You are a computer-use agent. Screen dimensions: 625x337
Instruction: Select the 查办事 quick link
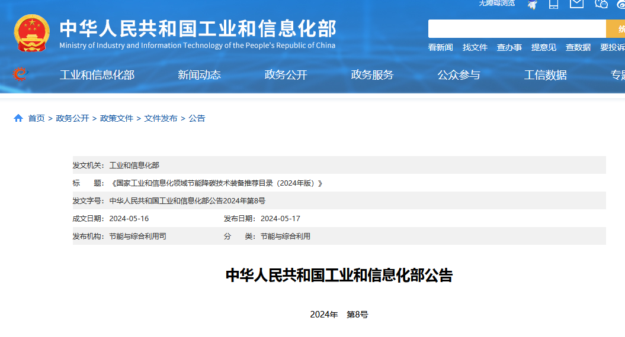click(x=509, y=47)
